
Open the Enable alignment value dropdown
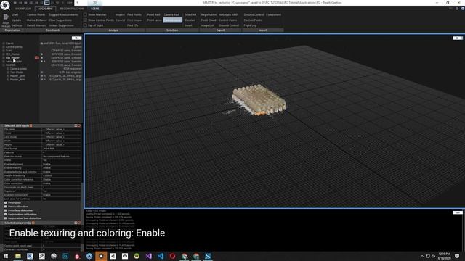[x=61, y=164]
